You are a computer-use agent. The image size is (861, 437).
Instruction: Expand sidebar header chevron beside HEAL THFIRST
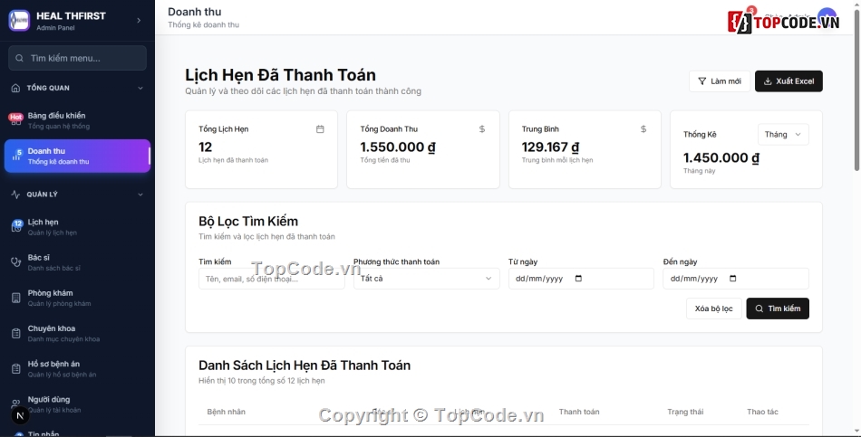pos(139,20)
